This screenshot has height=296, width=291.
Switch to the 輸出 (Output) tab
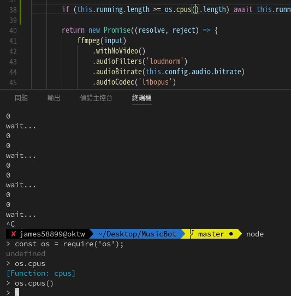[x=54, y=98]
